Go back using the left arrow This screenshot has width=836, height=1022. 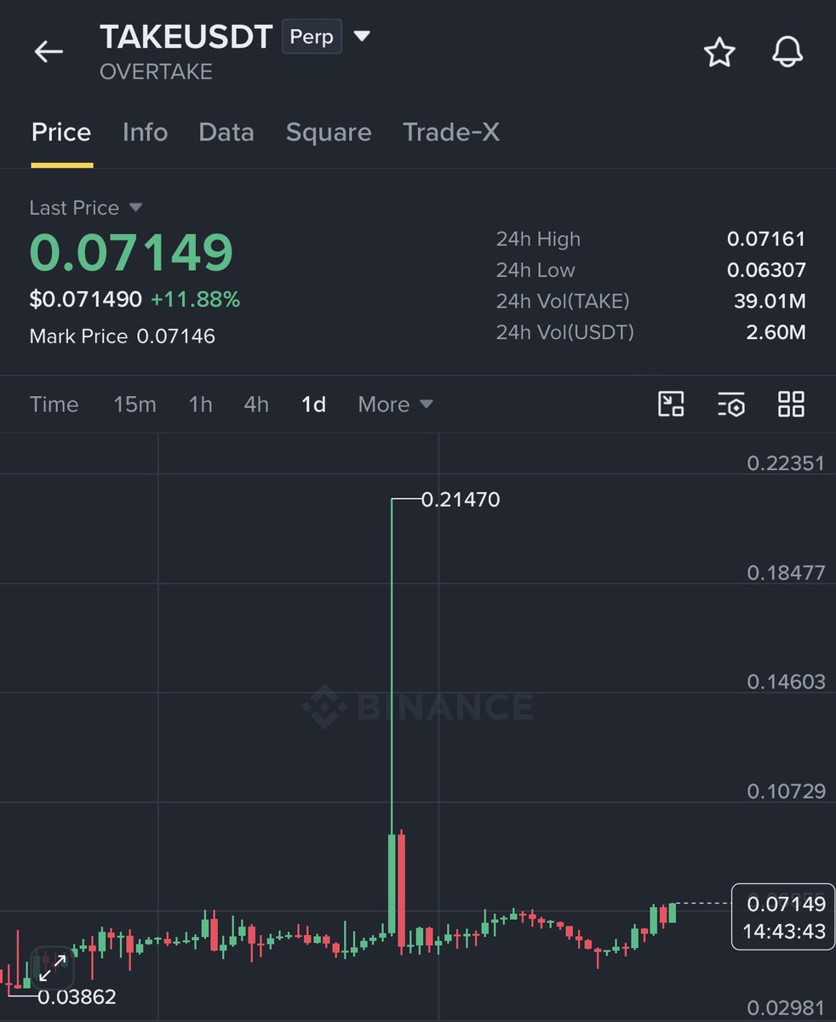(49, 52)
